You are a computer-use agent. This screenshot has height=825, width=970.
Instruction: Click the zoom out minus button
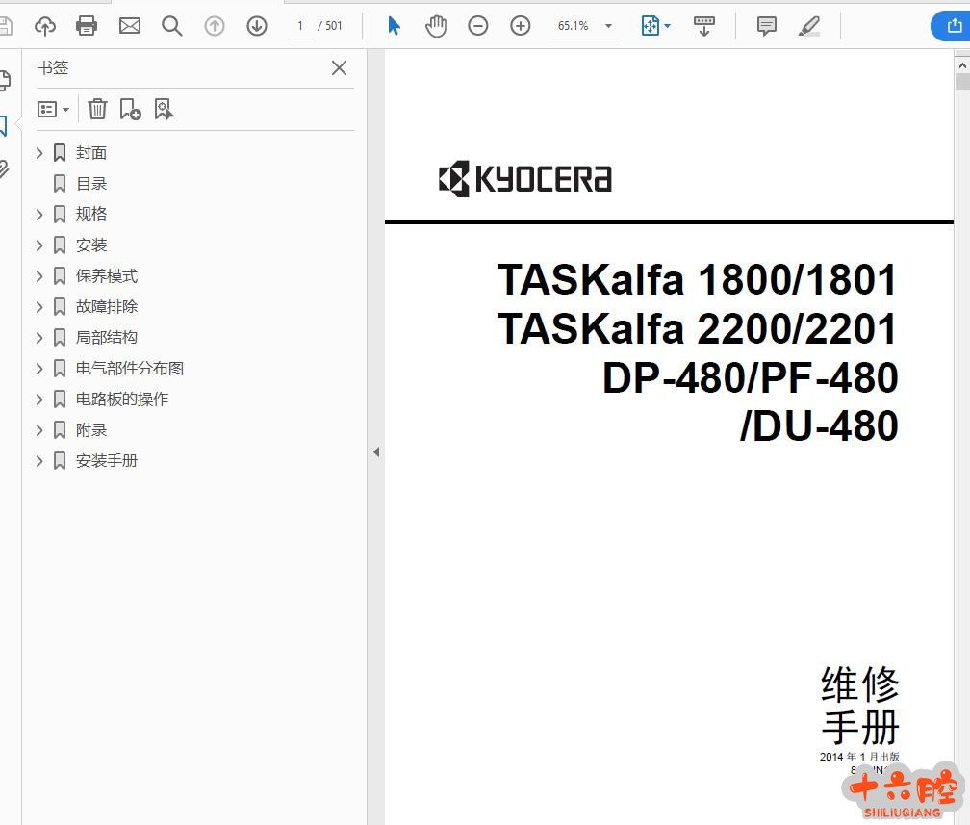(478, 26)
